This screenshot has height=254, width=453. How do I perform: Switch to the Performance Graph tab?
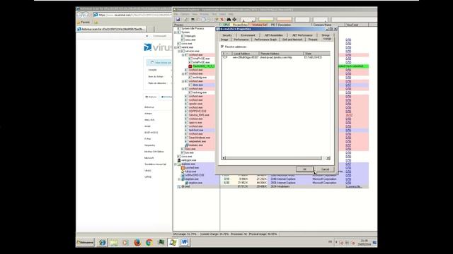[265, 40]
